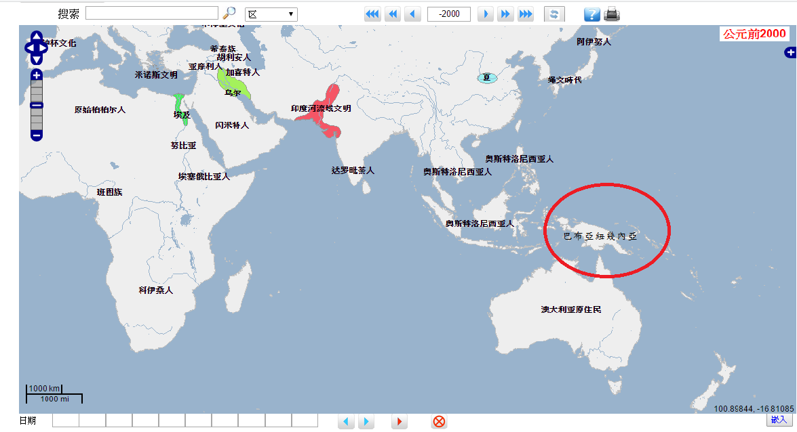Click the magnifier search icon

coord(230,13)
